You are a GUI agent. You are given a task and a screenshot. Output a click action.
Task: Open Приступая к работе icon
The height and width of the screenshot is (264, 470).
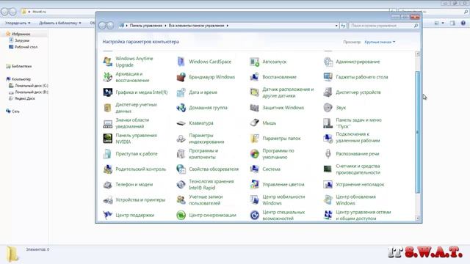point(108,154)
